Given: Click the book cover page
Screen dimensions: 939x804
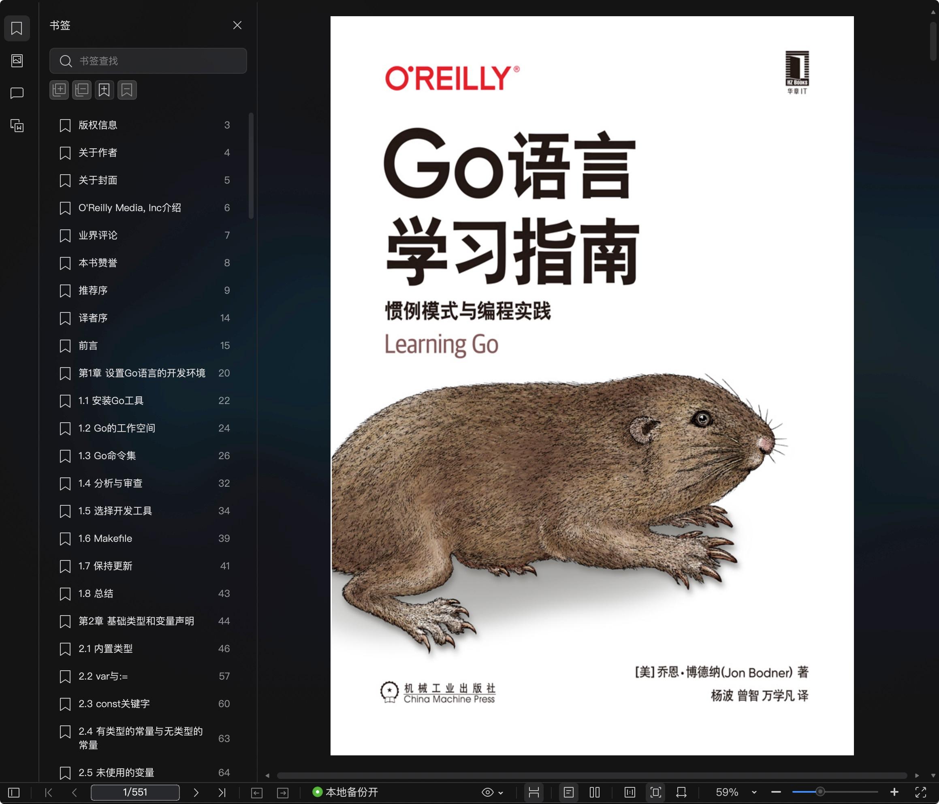Looking at the screenshot, I should point(592,386).
